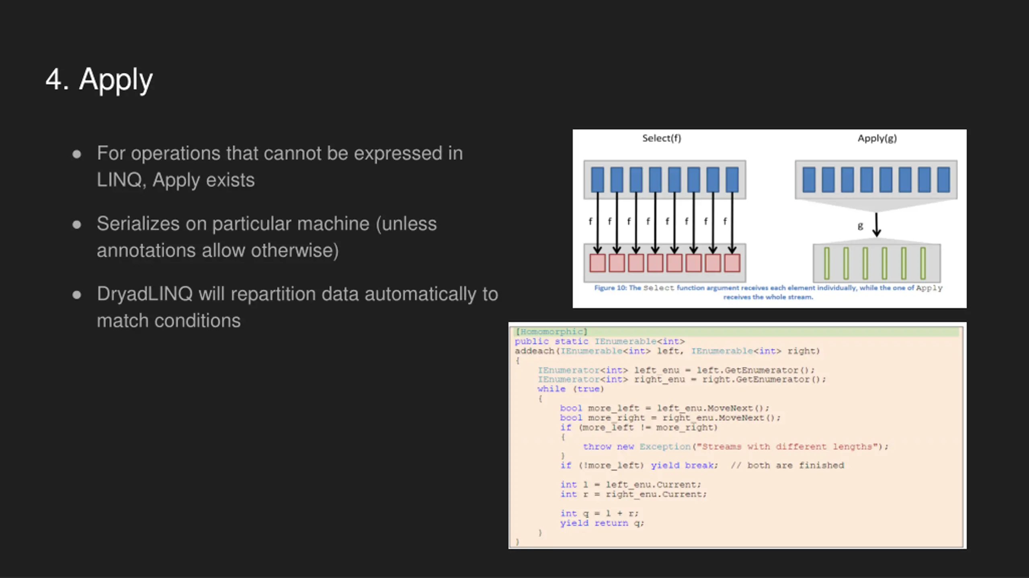Click the first blue block under Apply(g)
1029x578 pixels.
point(809,179)
